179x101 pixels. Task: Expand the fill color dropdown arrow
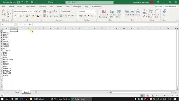click(x=35, y=16)
